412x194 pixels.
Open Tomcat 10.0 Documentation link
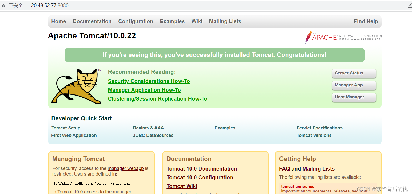click(202, 169)
